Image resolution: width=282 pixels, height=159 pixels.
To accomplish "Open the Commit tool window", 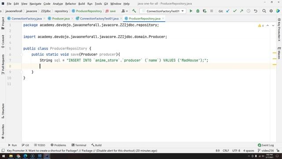I will pos(3,42).
